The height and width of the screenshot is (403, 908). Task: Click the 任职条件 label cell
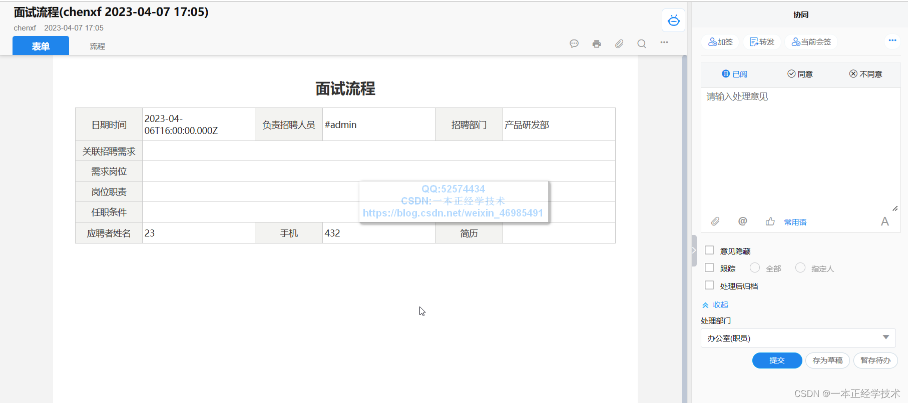coord(109,212)
